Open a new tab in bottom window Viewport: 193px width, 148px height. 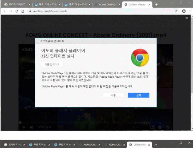point(156,145)
